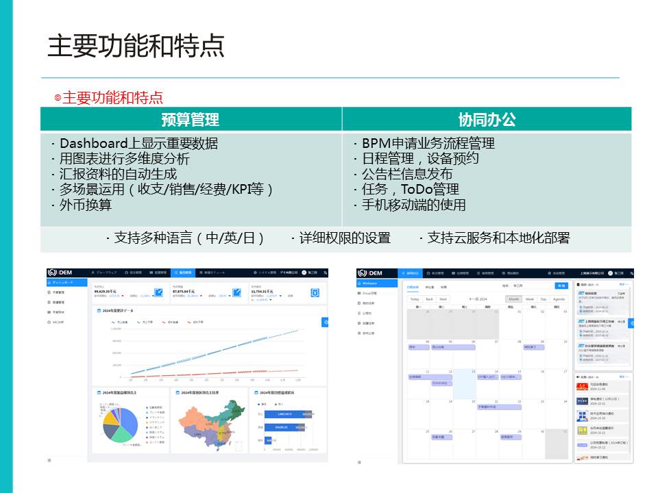This screenshot has height=493, width=658.
Task: Switch the calendar to Day view
Action: [543, 299]
